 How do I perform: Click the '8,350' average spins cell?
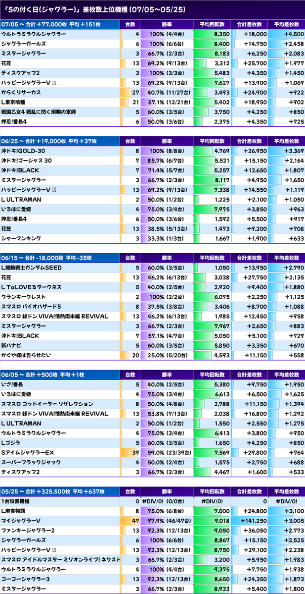coord(212,34)
